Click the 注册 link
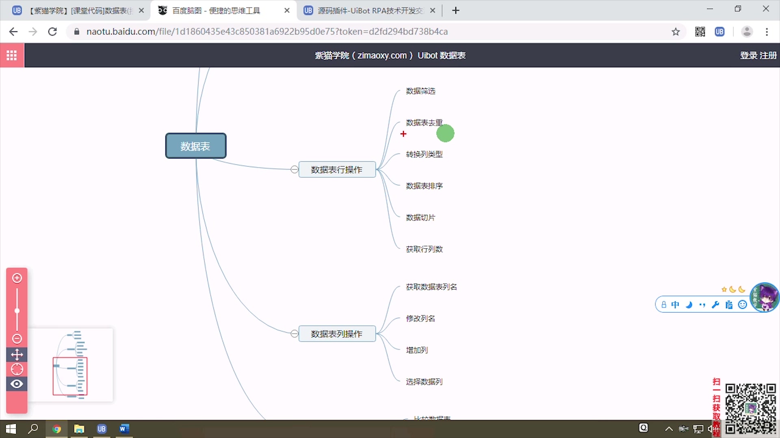Screen dimensions: 780x438 click(x=768, y=56)
